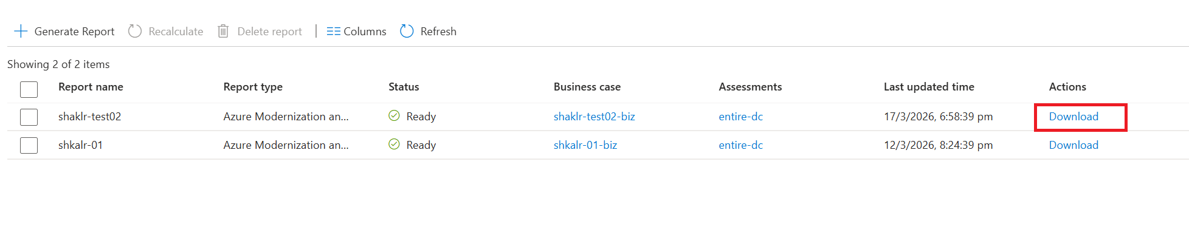Click the Status column header
This screenshot has width=1189, height=229.
[x=404, y=87]
